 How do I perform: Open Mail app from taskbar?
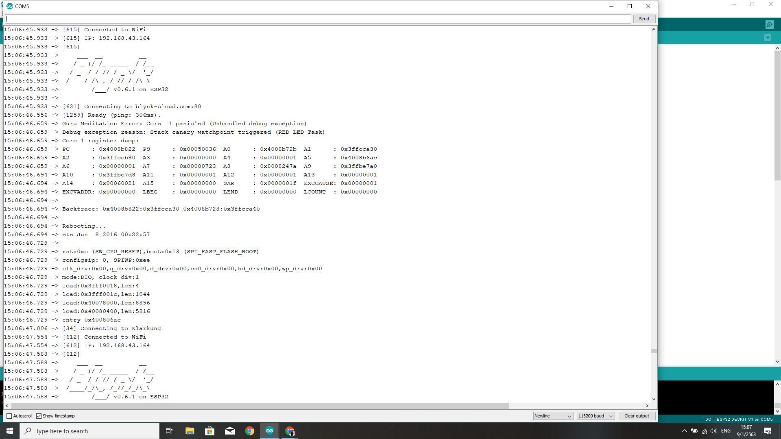tap(230, 431)
